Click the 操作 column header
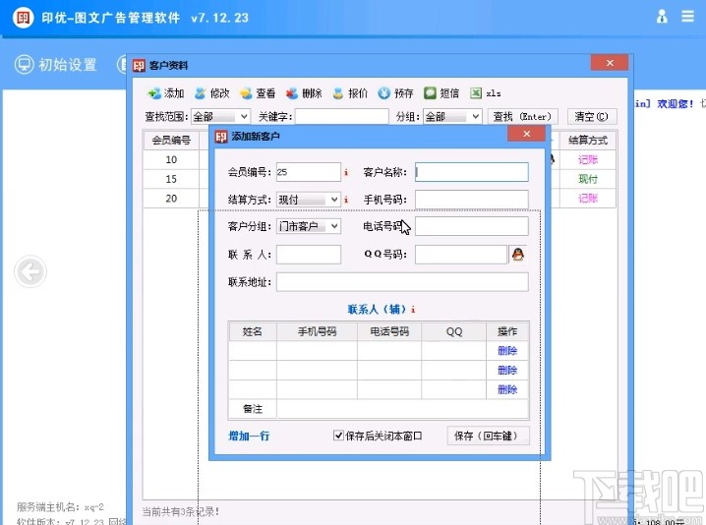Screen dimensions: 706x525 (x=507, y=331)
